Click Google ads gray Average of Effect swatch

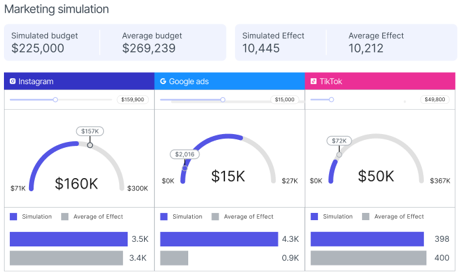[x=215, y=216]
